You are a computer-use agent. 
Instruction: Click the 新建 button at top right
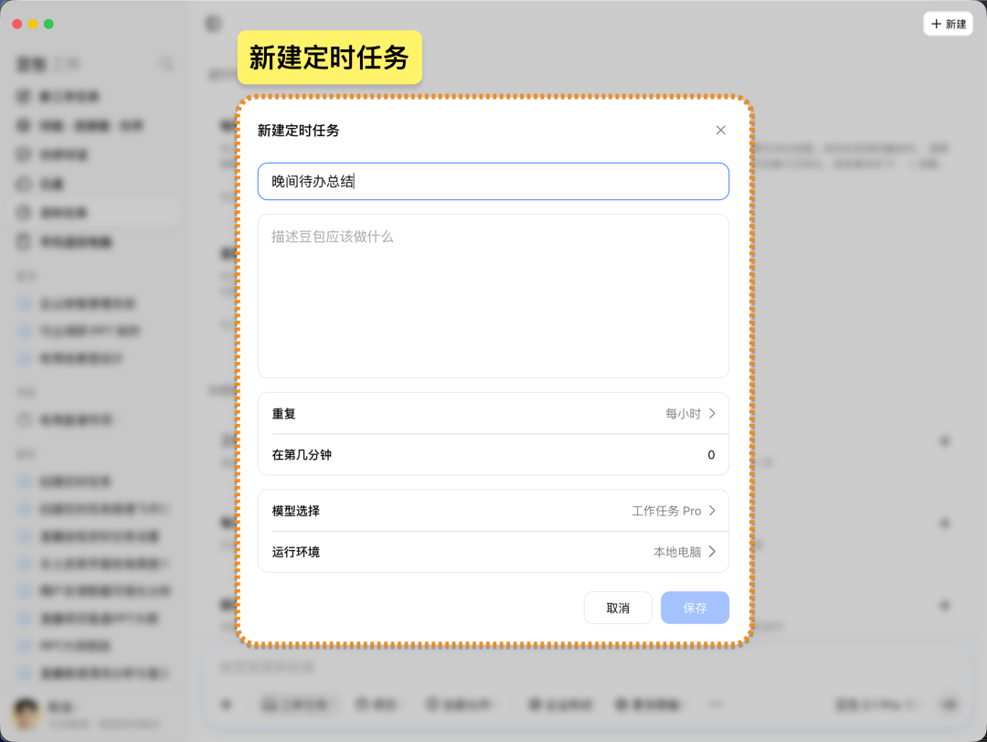pyautogui.click(x=948, y=24)
